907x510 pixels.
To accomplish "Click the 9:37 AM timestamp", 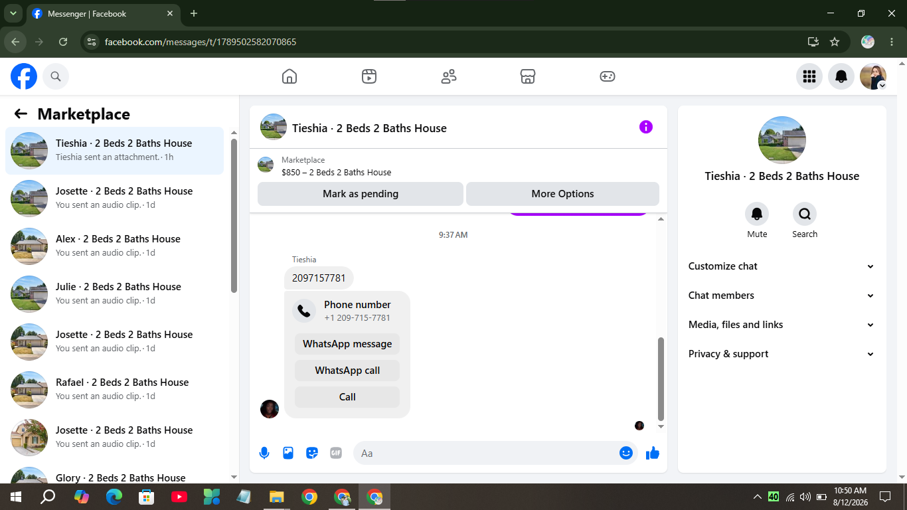I will [x=453, y=235].
